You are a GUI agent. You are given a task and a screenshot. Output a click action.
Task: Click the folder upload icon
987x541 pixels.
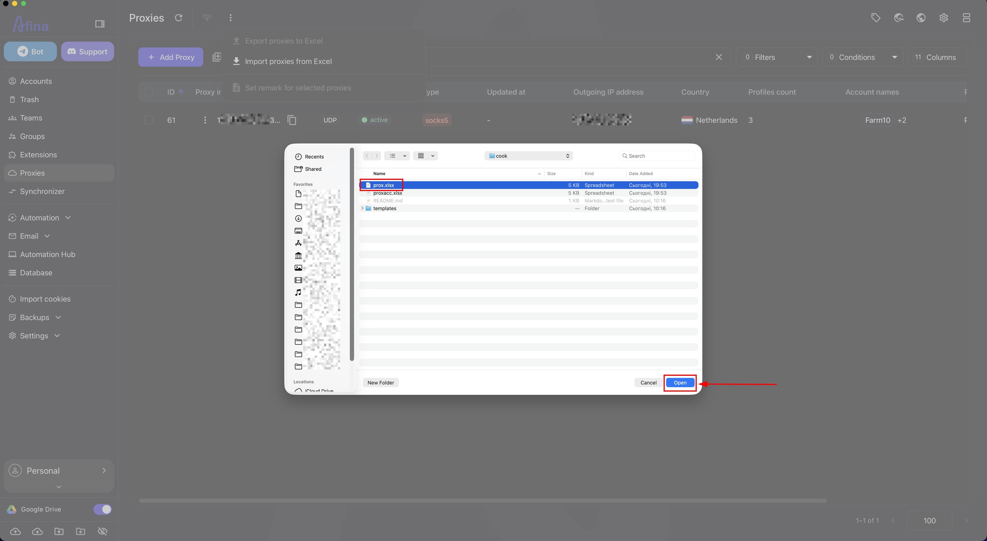[59, 531]
